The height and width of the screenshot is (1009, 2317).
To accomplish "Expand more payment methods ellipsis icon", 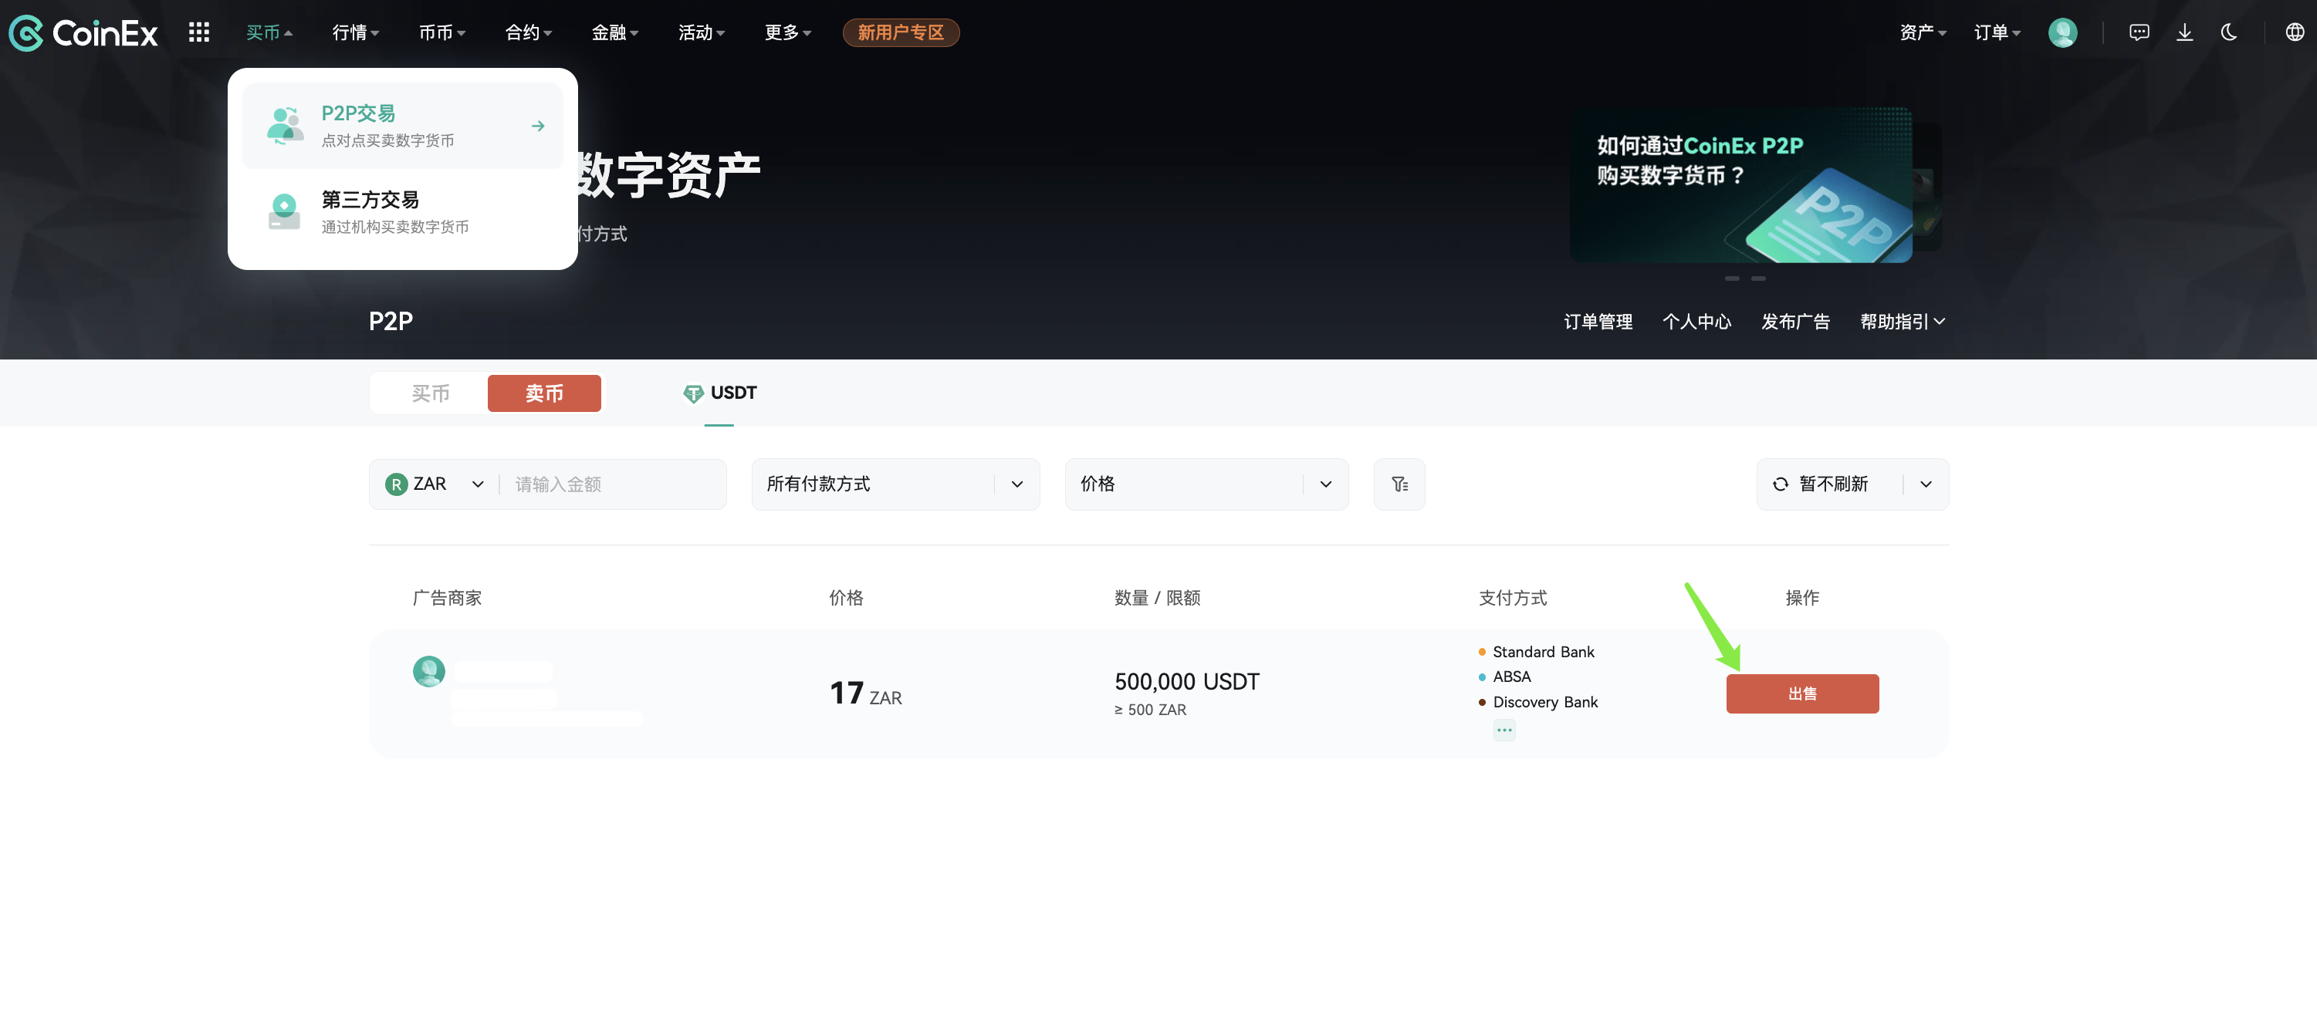I will click(x=1504, y=731).
